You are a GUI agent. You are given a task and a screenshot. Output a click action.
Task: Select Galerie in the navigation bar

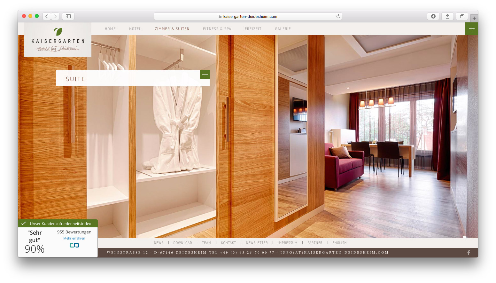[283, 29]
